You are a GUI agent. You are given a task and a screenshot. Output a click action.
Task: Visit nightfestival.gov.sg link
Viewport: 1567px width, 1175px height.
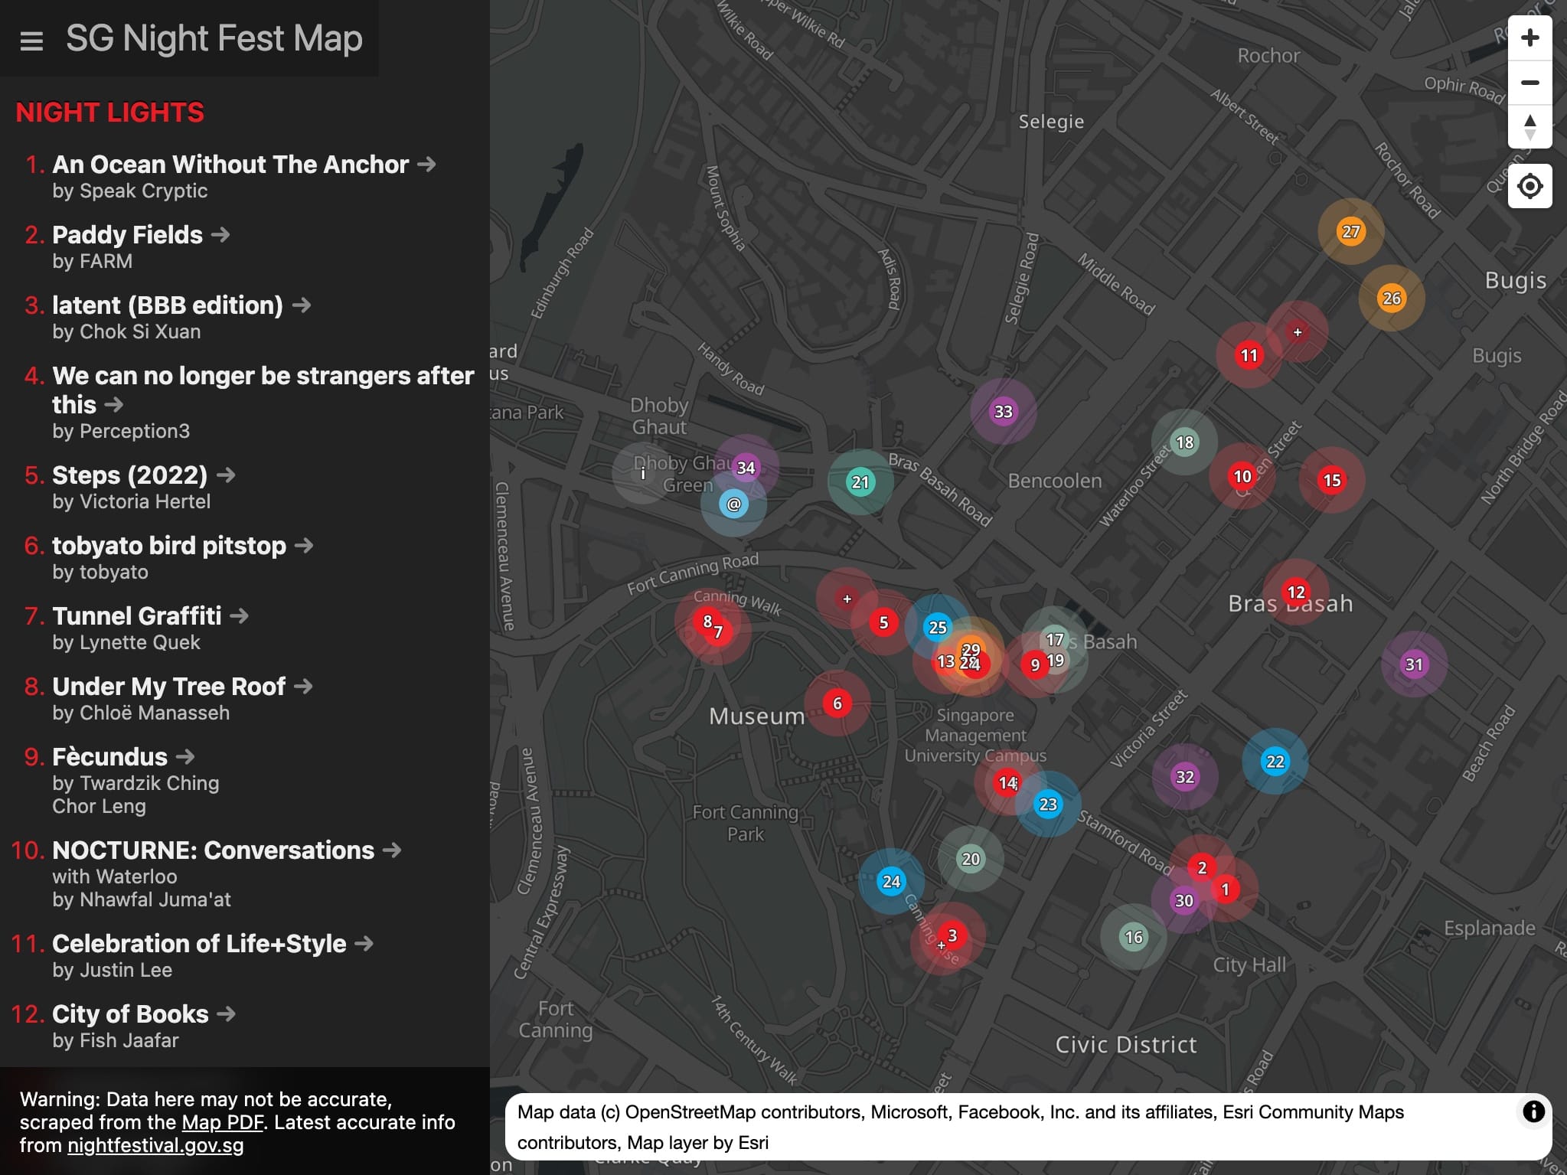155,1145
